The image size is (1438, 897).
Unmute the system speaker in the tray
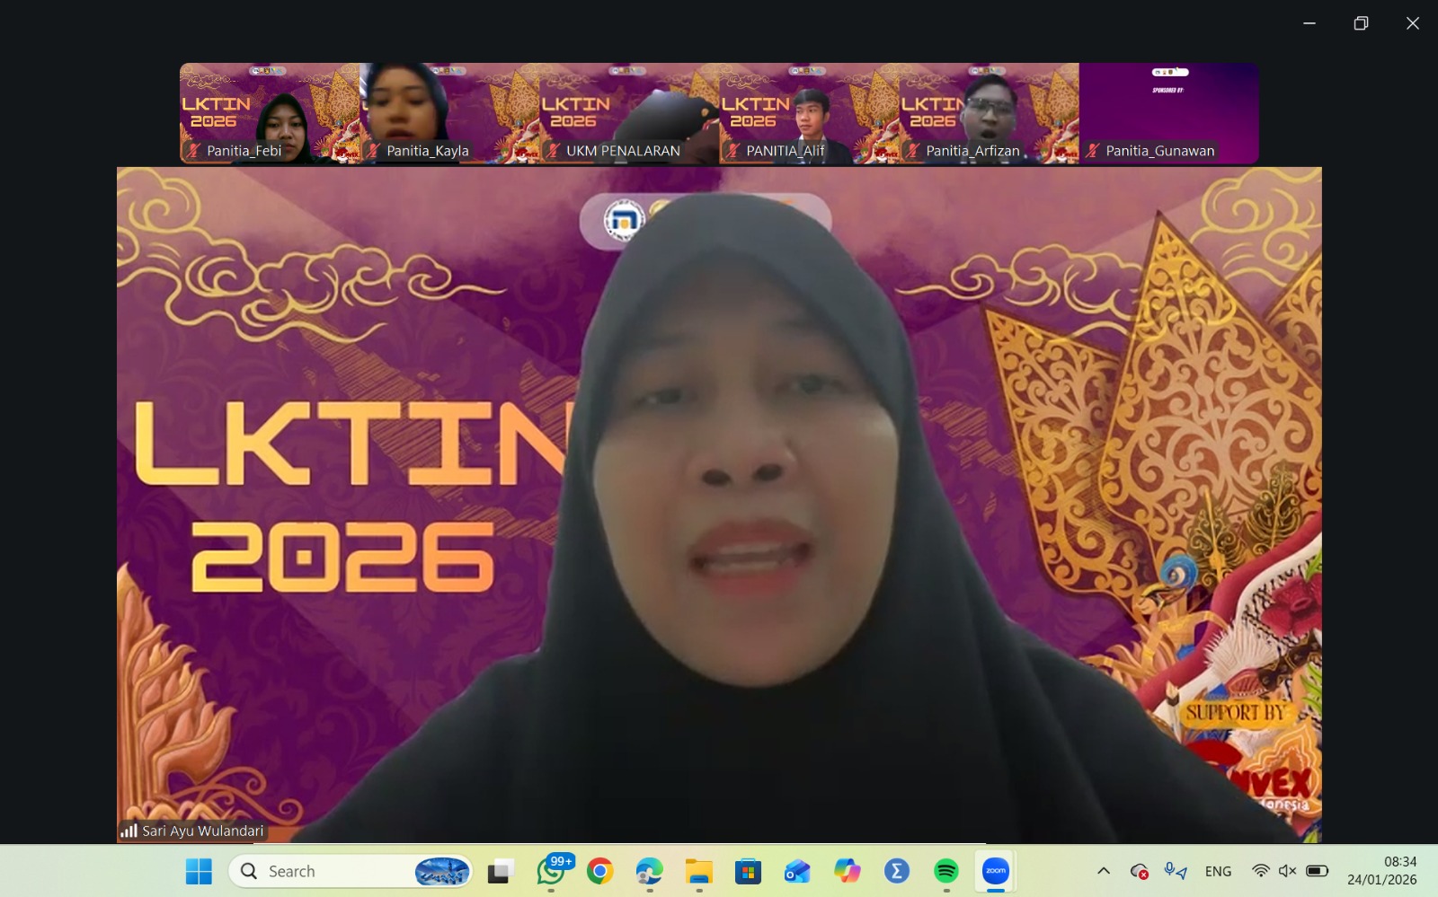tap(1289, 871)
